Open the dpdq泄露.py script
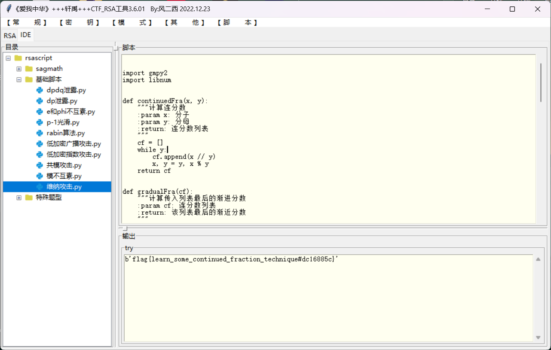This screenshot has height=350, width=551. pyautogui.click(x=67, y=90)
